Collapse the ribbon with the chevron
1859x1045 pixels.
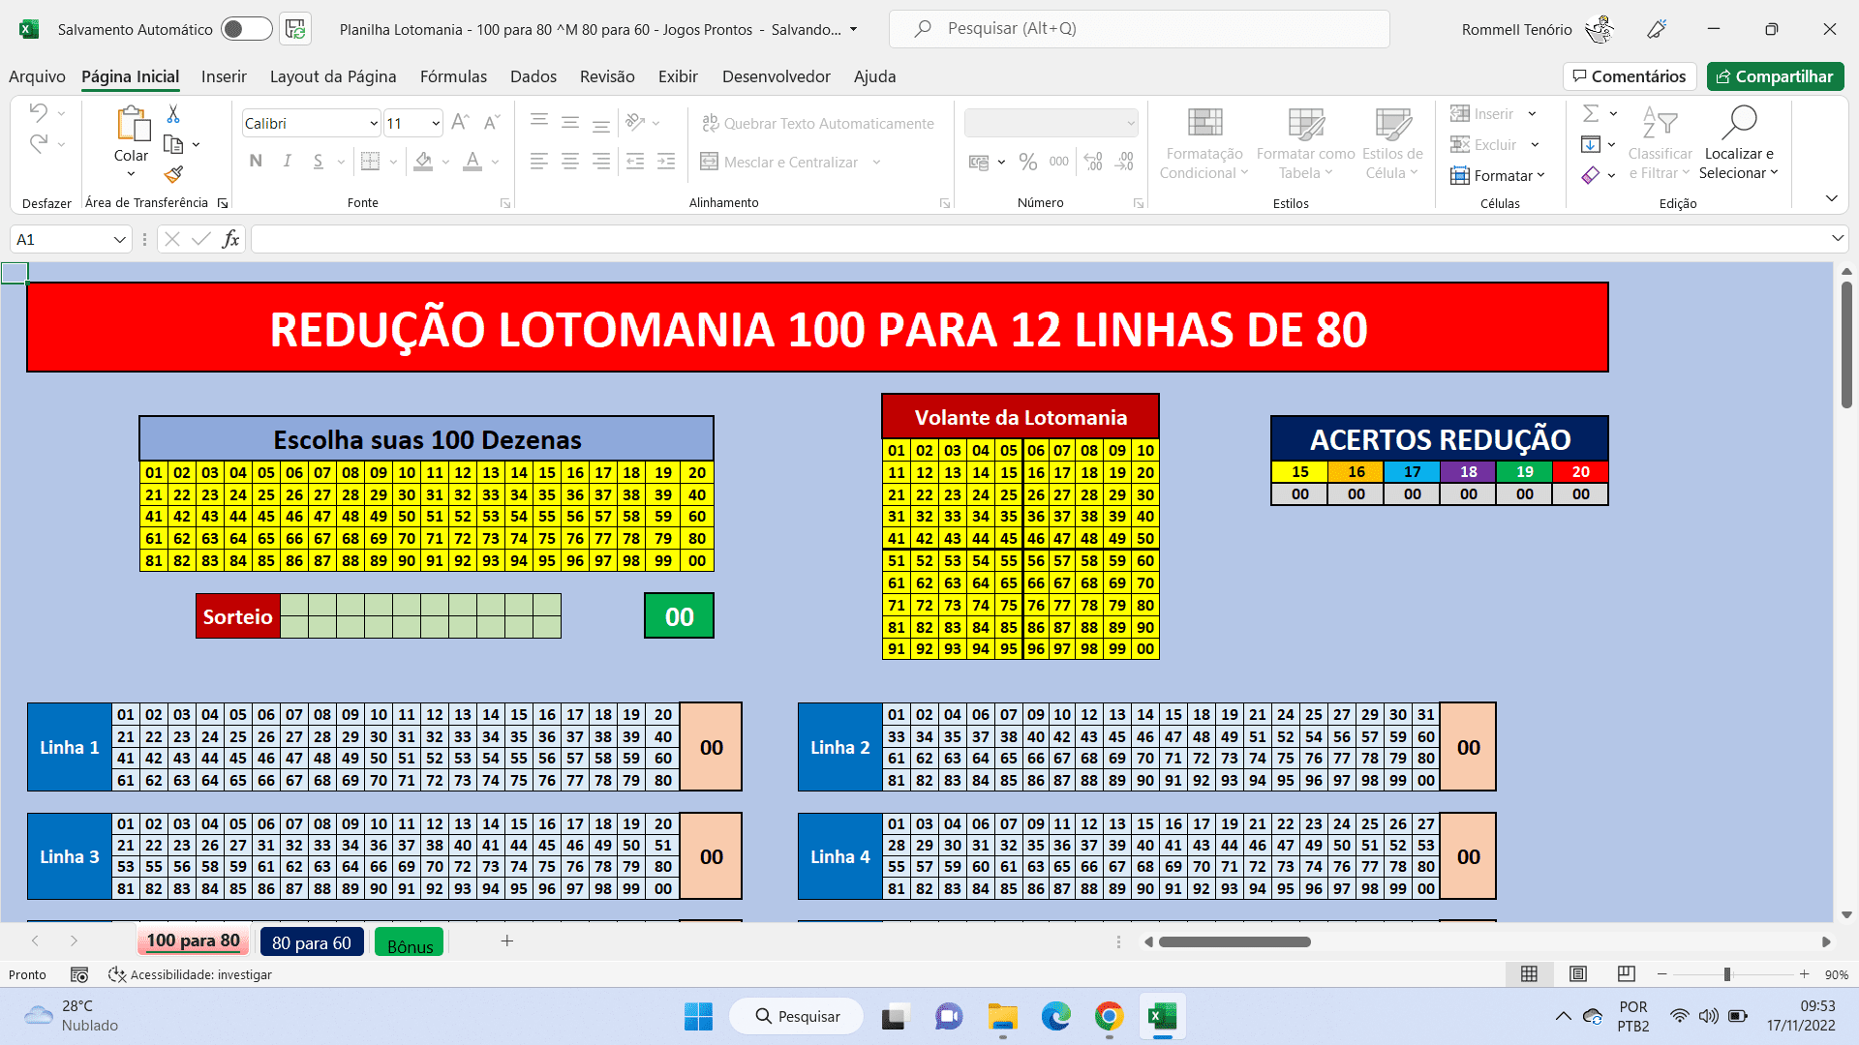coord(1831,198)
